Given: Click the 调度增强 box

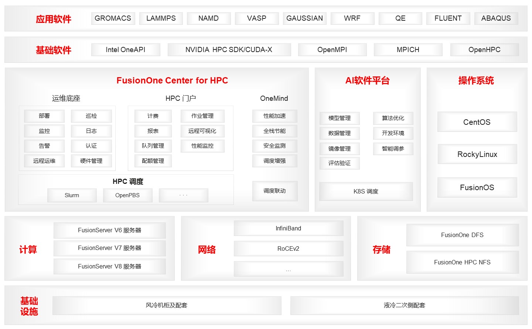Looking at the screenshot, I should (x=274, y=161).
